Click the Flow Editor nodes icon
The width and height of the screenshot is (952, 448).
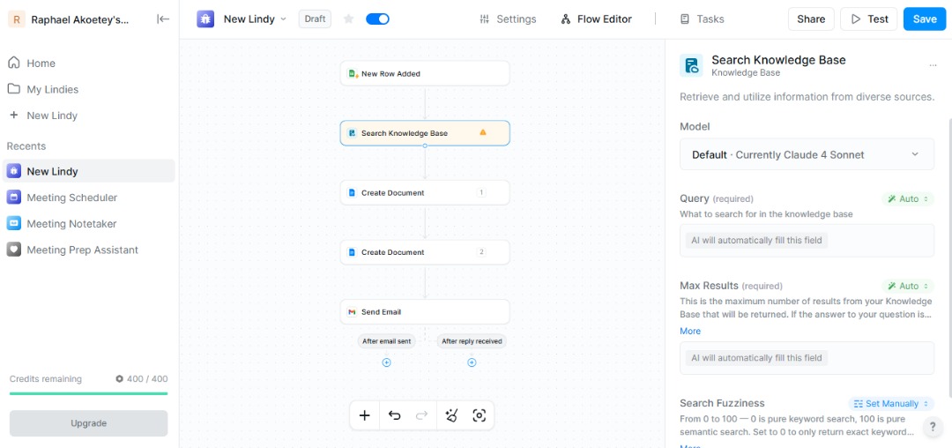click(x=566, y=19)
